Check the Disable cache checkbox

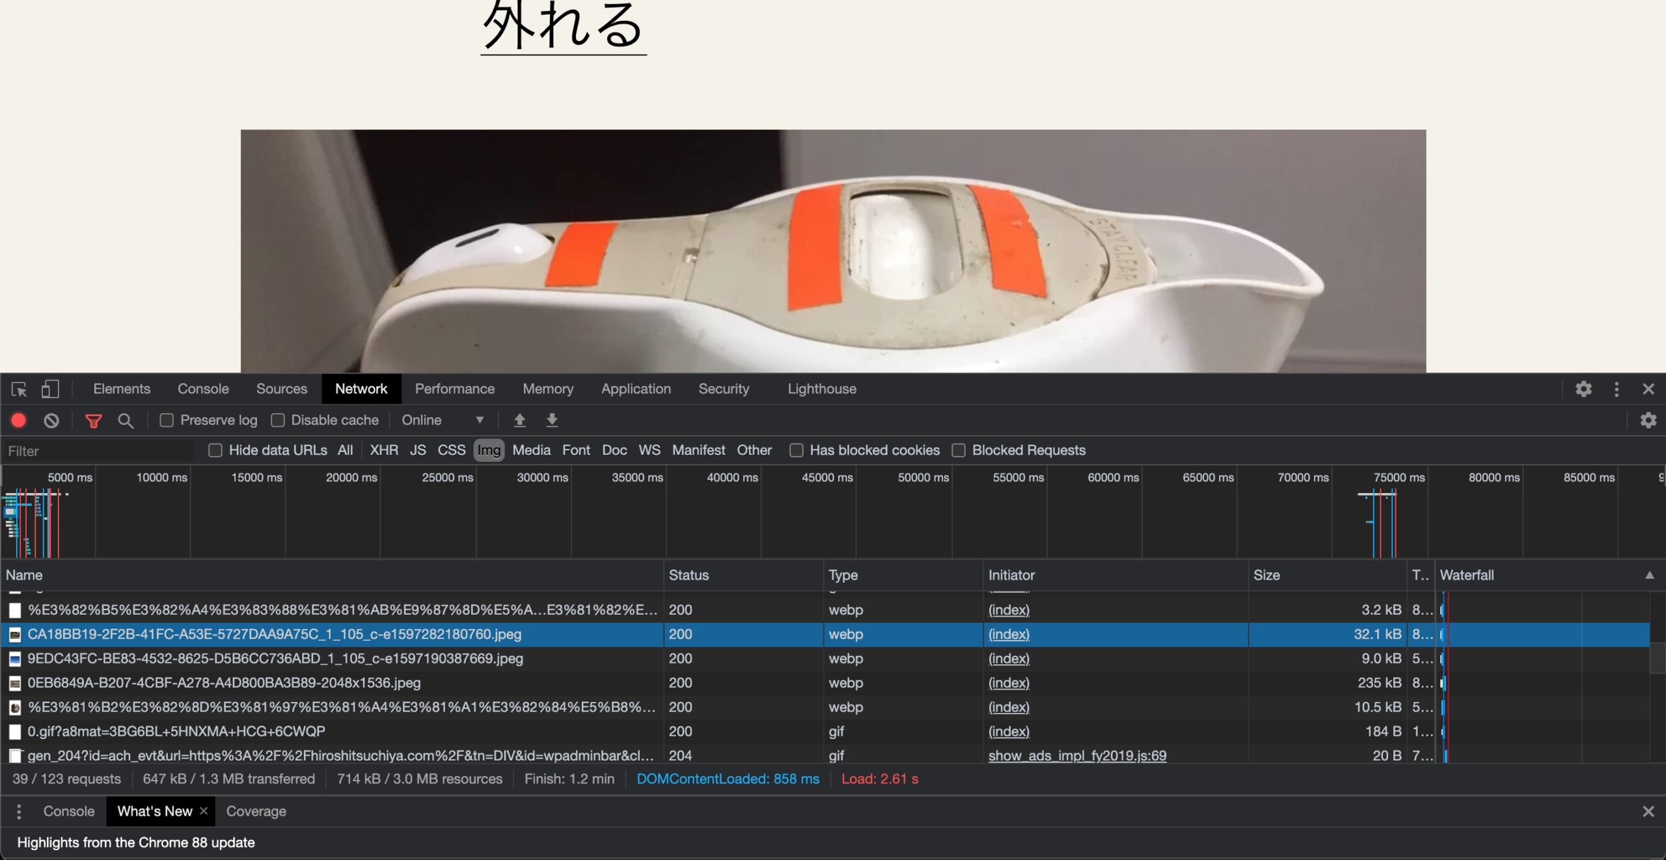(x=278, y=420)
